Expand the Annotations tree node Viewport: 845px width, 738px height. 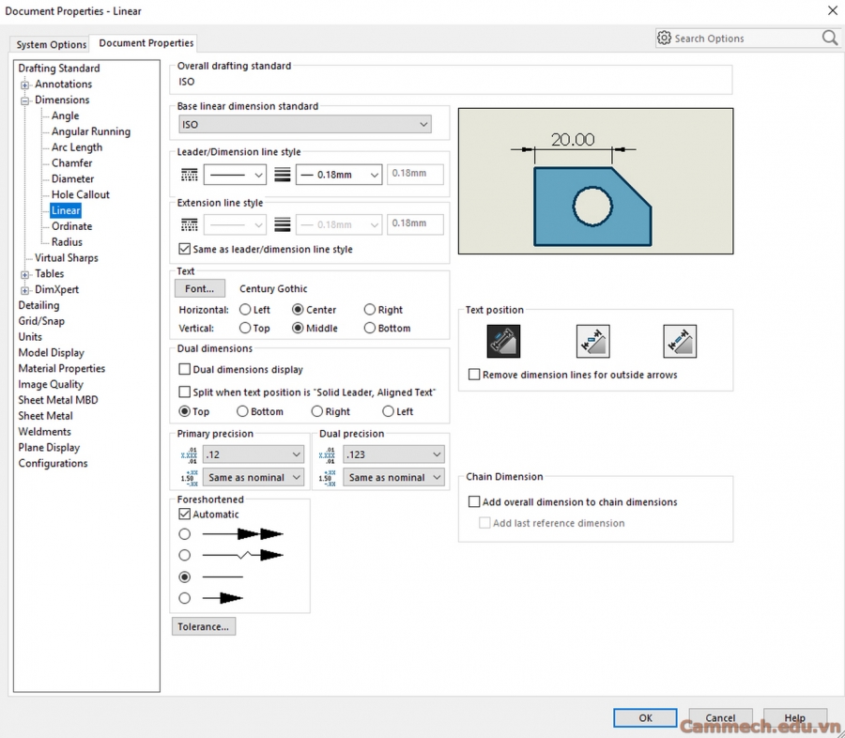pyautogui.click(x=24, y=85)
